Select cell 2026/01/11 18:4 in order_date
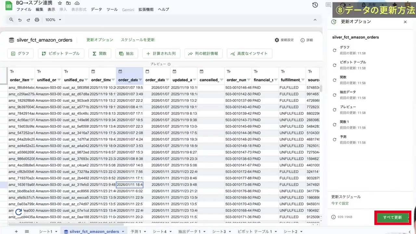416x234 pixels. 130,185
